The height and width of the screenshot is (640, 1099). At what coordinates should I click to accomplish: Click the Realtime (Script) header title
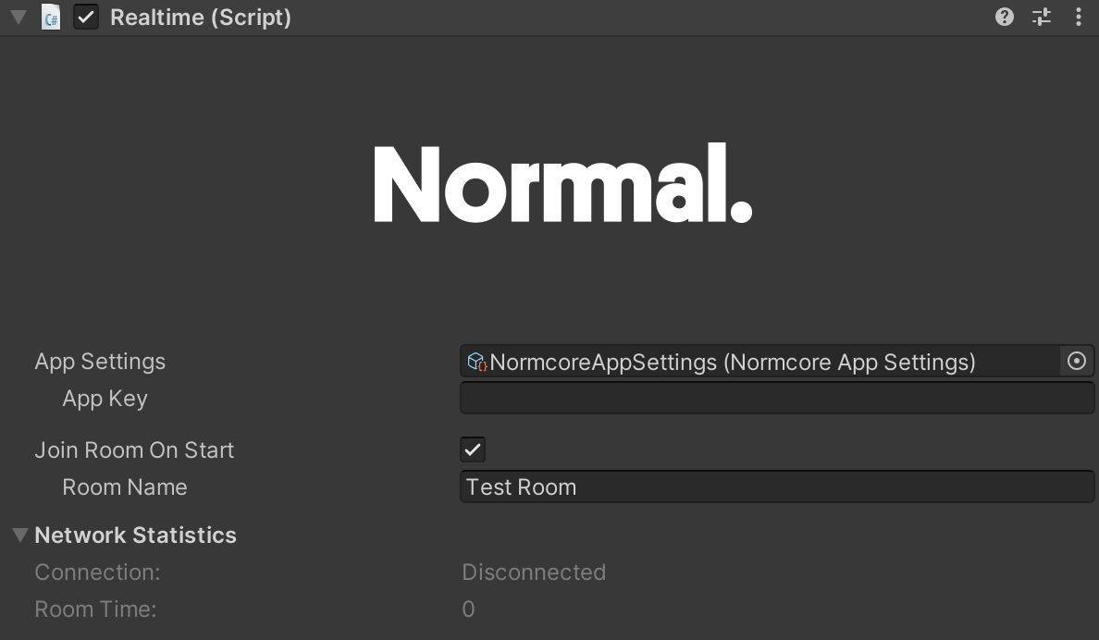[201, 18]
